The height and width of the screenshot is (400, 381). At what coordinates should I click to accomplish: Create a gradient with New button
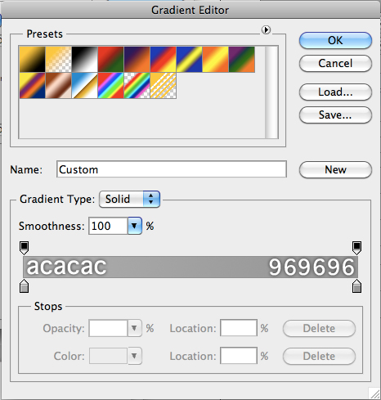[x=335, y=170]
